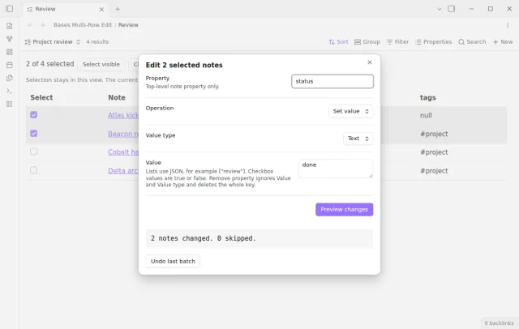This screenshot has height=329, width=519.
Task: Toggle the right sidebar icon
Action: (x=452, y=9)
